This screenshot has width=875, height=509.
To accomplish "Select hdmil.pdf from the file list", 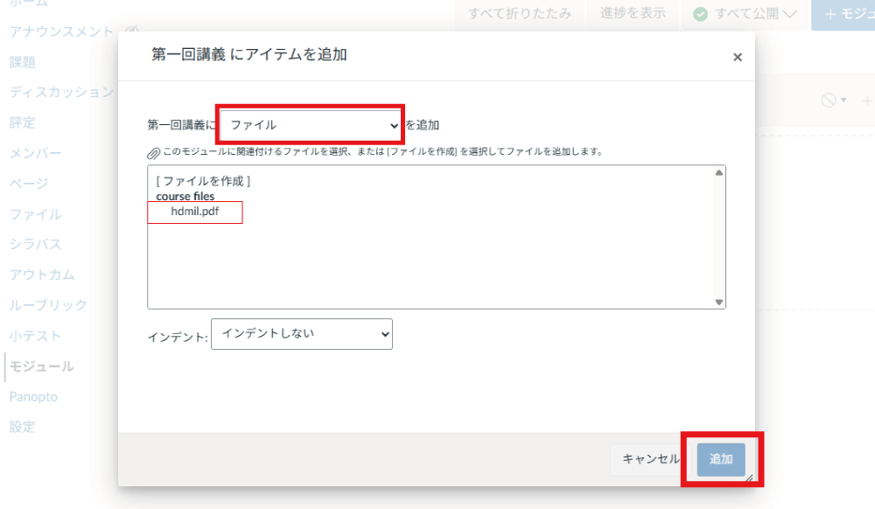I will point(194,213).
